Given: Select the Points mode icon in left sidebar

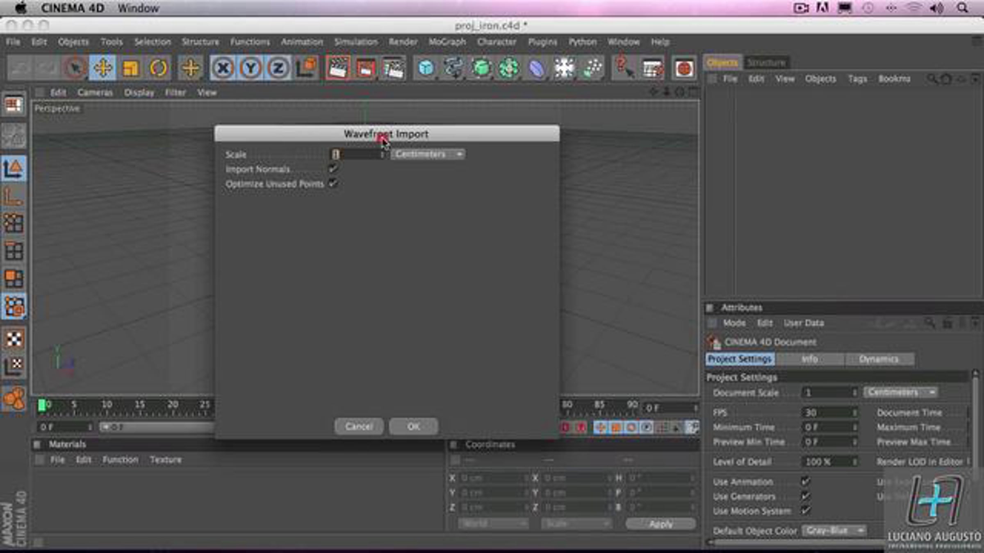Looking at the screenshot, I should 14,223.
